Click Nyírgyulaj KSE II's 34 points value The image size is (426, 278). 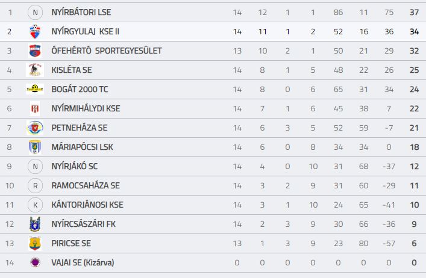coord(414,31)
